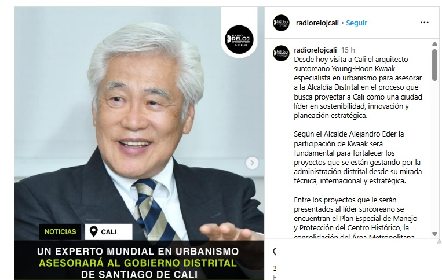Screen dimensions: 442x280
Task: Click the location pin icon beside CALI
Action: (93, 231)
